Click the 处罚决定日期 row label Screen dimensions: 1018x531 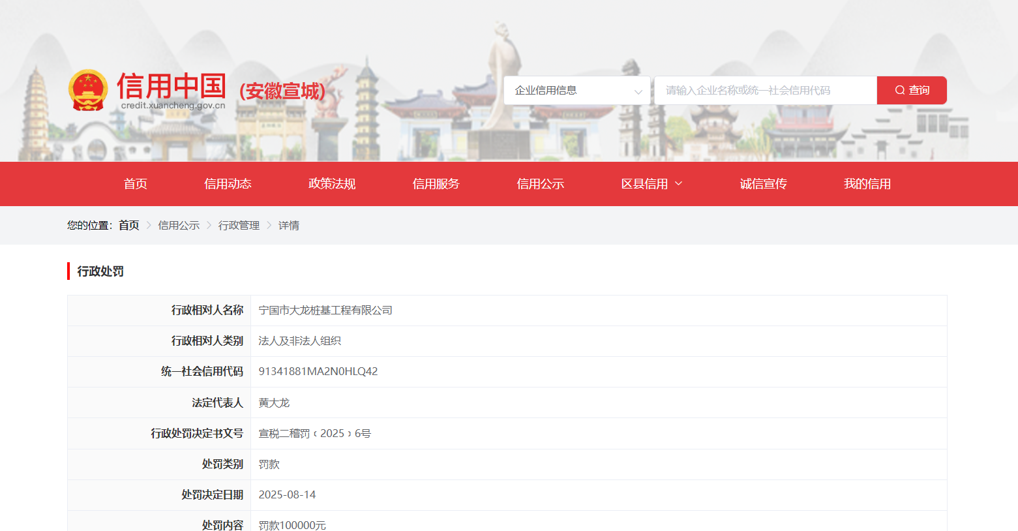(x=213, y=495)
